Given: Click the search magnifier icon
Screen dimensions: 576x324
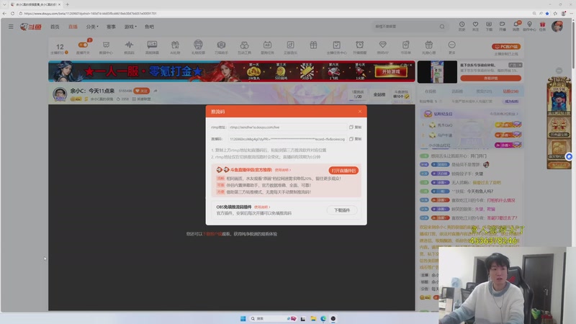Looking at the screenshot, I should click(x=442, y=27).
